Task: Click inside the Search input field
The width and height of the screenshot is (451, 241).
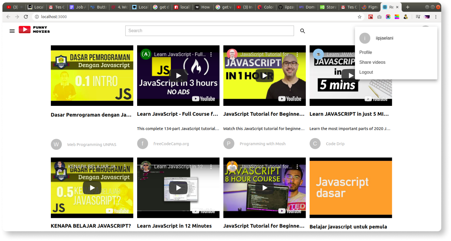Action: tap(210, 31)
